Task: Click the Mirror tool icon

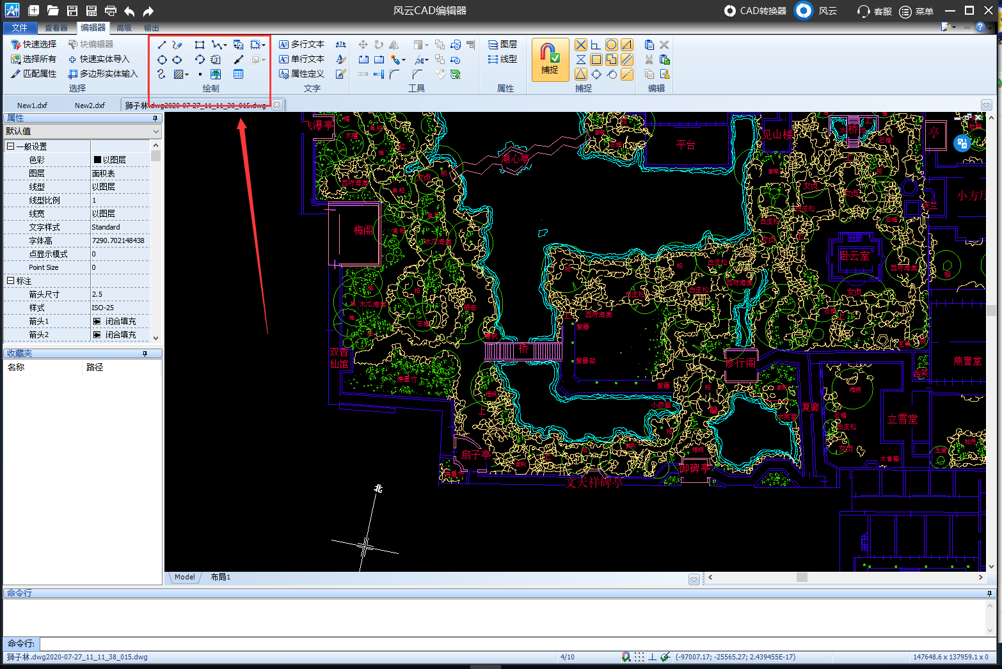Action: [394, 45]
